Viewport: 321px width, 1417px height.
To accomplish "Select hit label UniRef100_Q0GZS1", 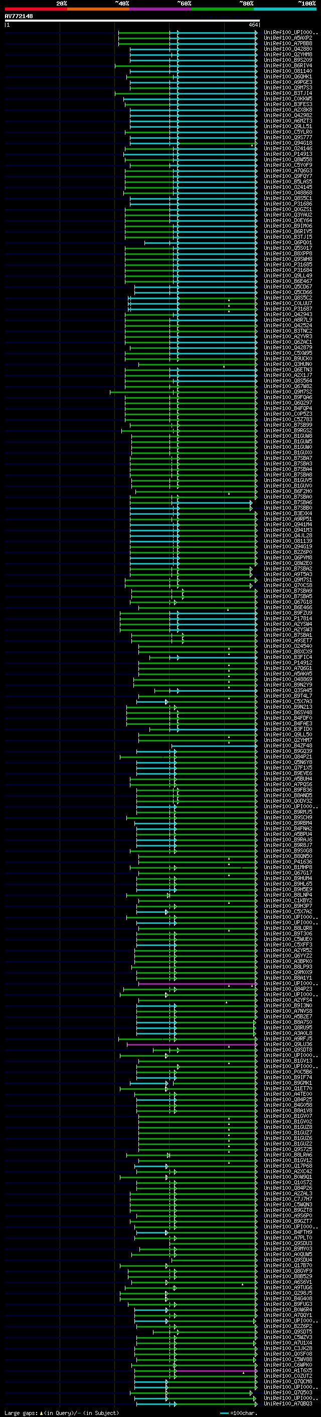I will (x=288, y=209).
